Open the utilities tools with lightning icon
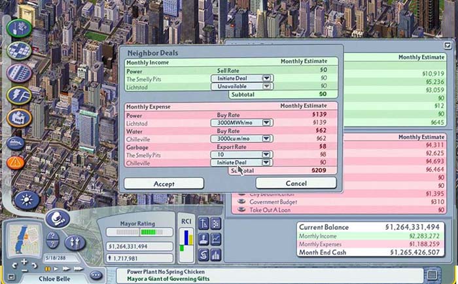Screen dimensions: 458x284 (18, 96)
